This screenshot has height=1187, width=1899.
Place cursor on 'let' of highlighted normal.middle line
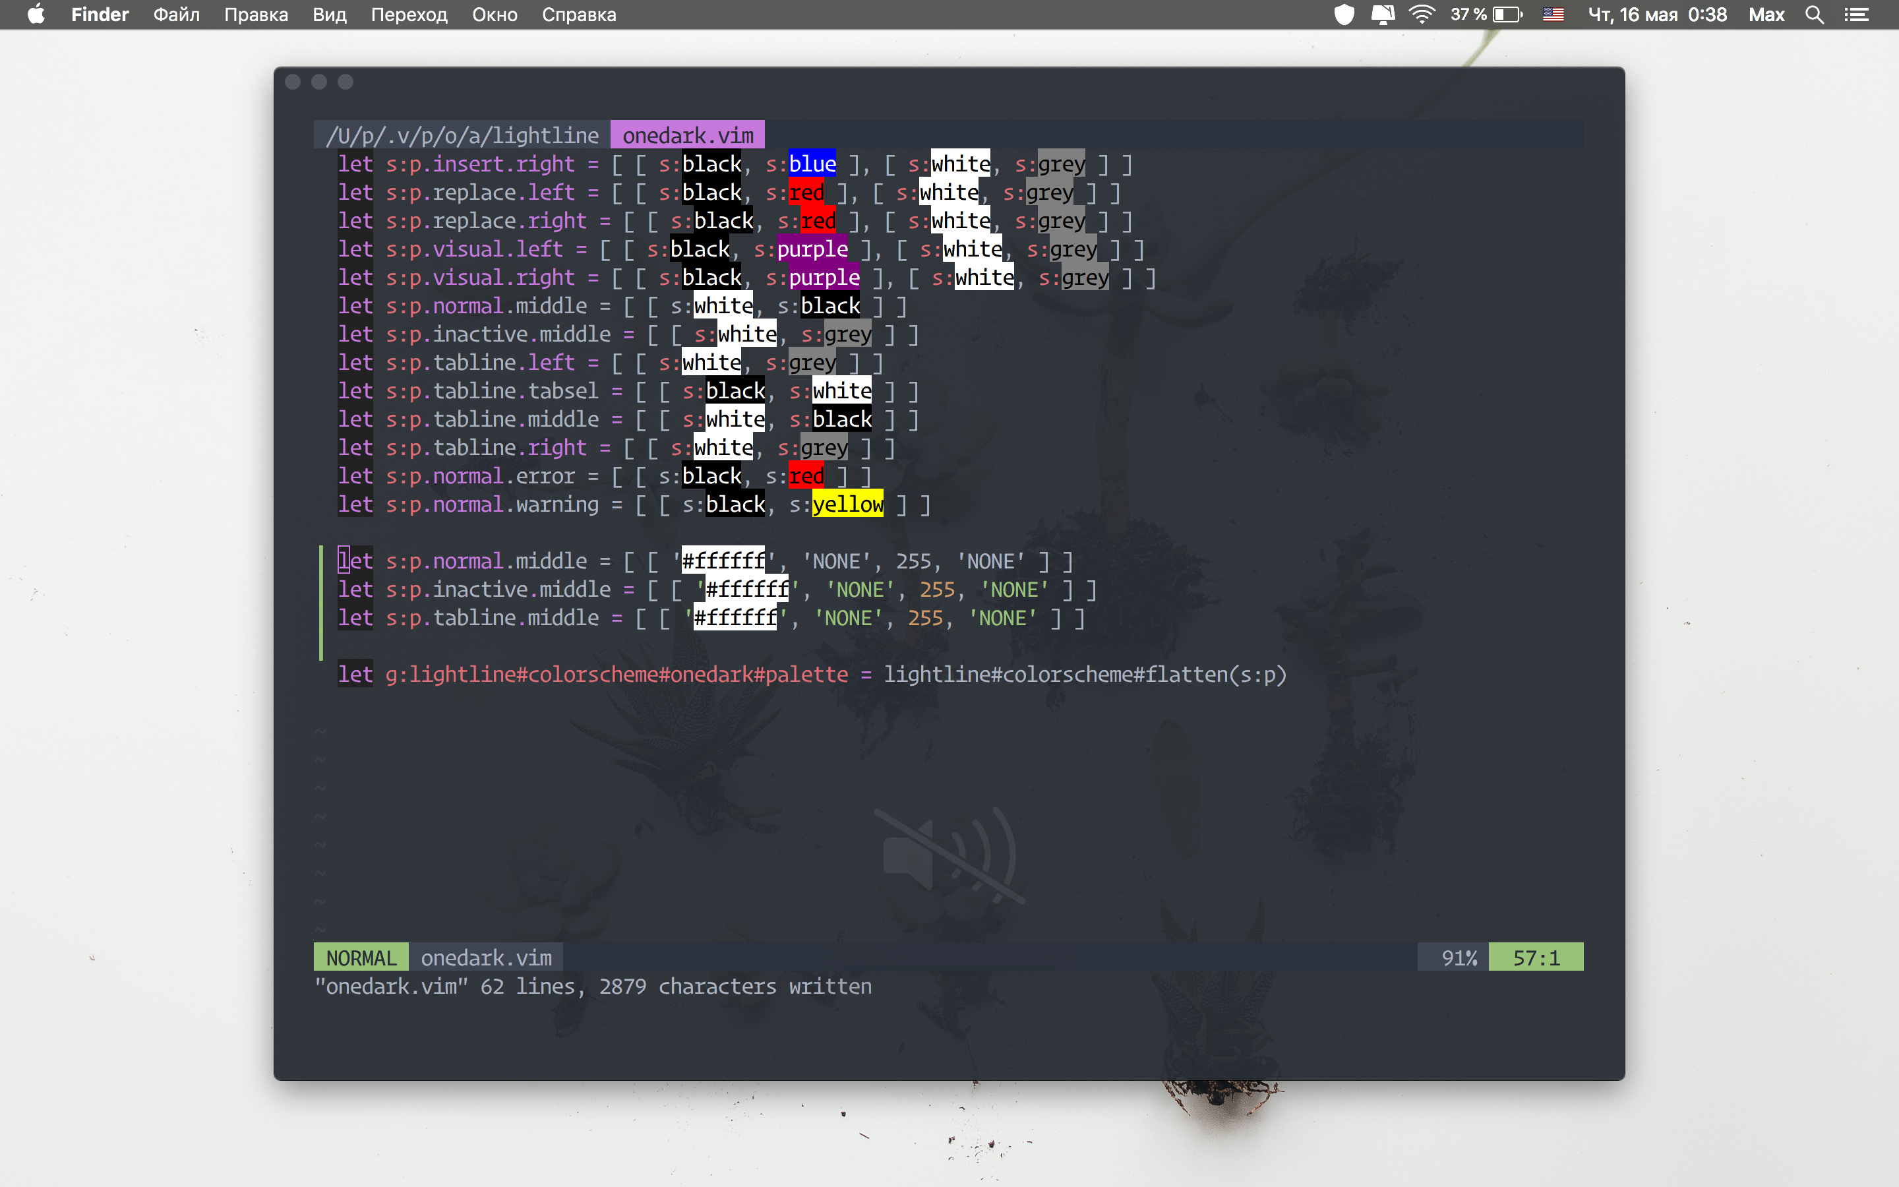point(355,561)
